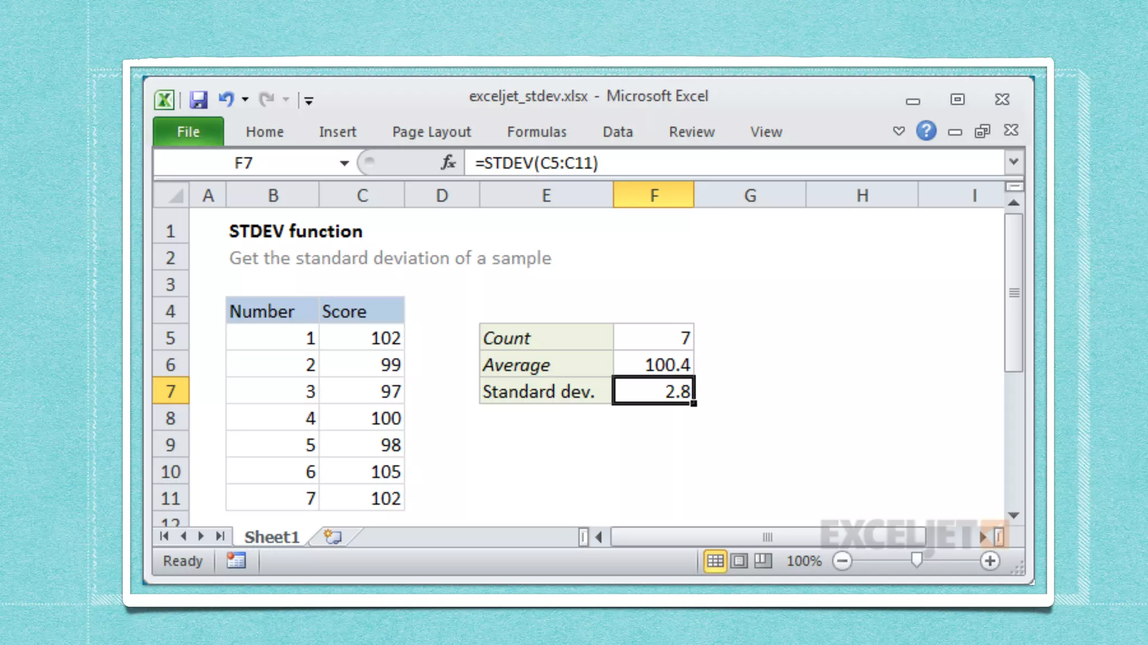
Task: Expand the formula bar with chevron
Action: pos(1013,162)
